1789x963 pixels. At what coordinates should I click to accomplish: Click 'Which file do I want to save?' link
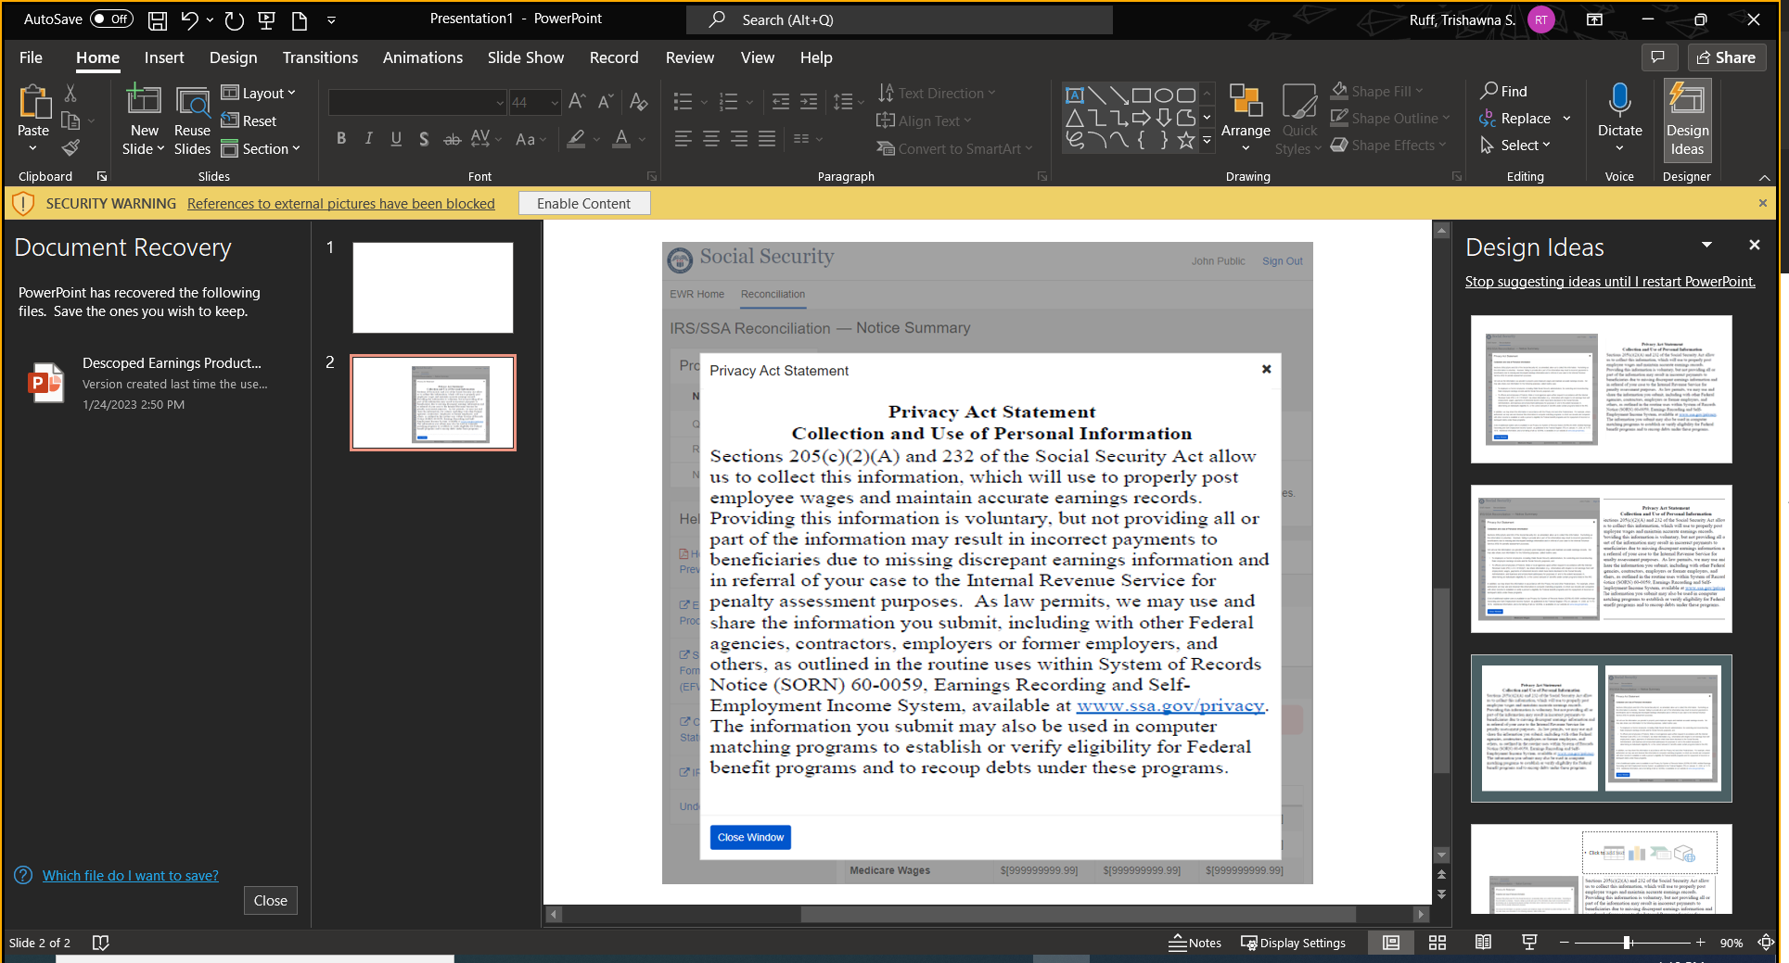click(x=130, y=875)
